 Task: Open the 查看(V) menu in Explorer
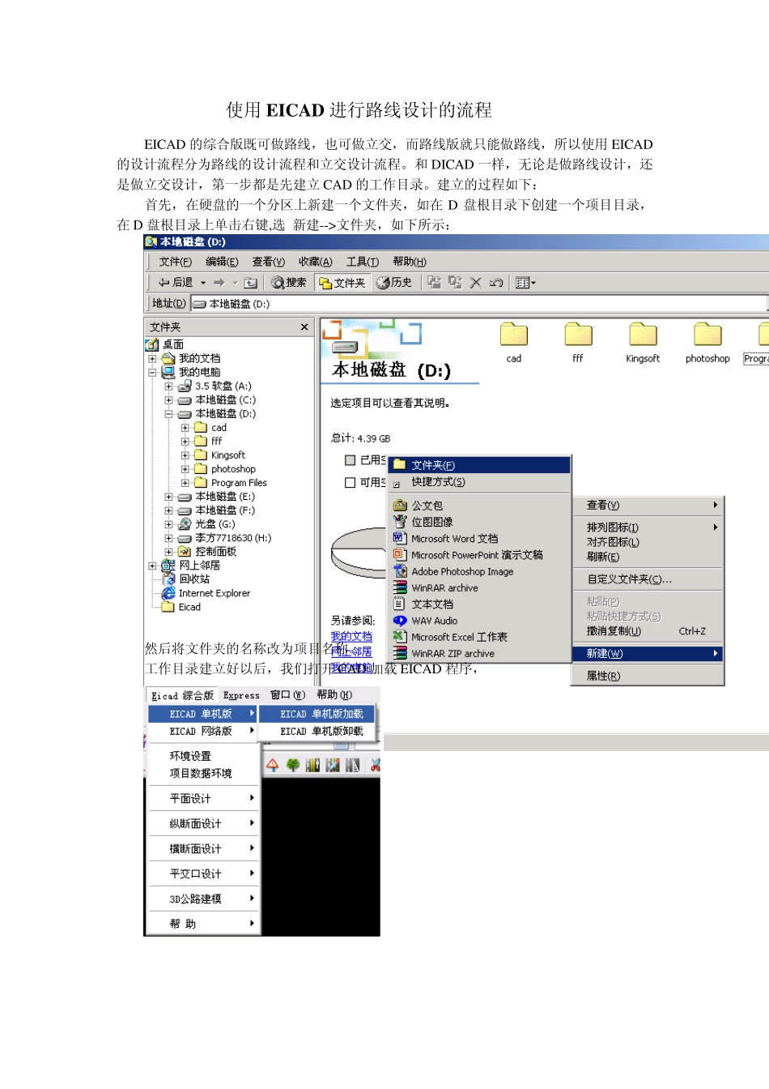[x=268, y=262]
